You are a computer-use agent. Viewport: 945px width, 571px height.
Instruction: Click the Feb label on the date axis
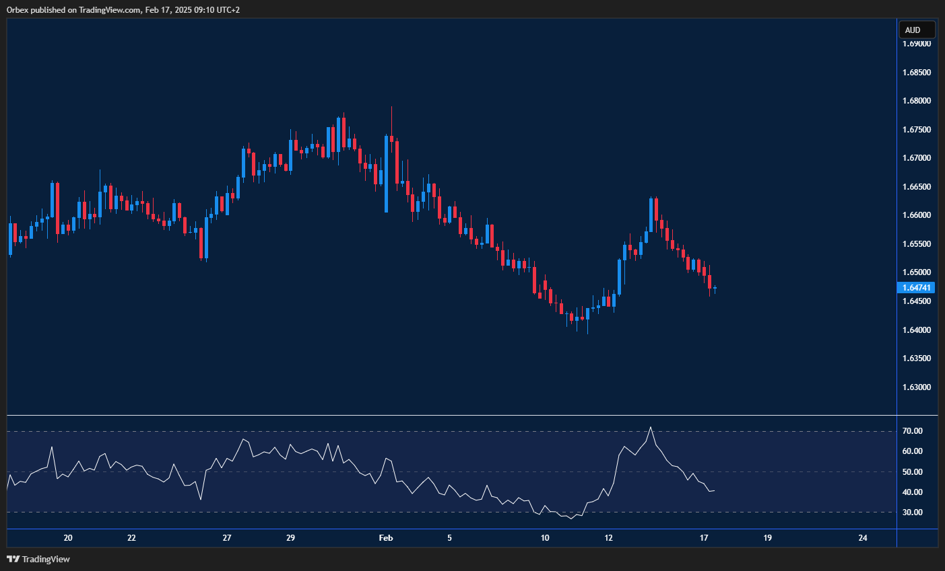385,538
